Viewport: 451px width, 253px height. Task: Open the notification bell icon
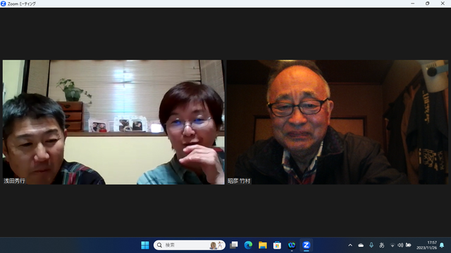pos(442,245)
